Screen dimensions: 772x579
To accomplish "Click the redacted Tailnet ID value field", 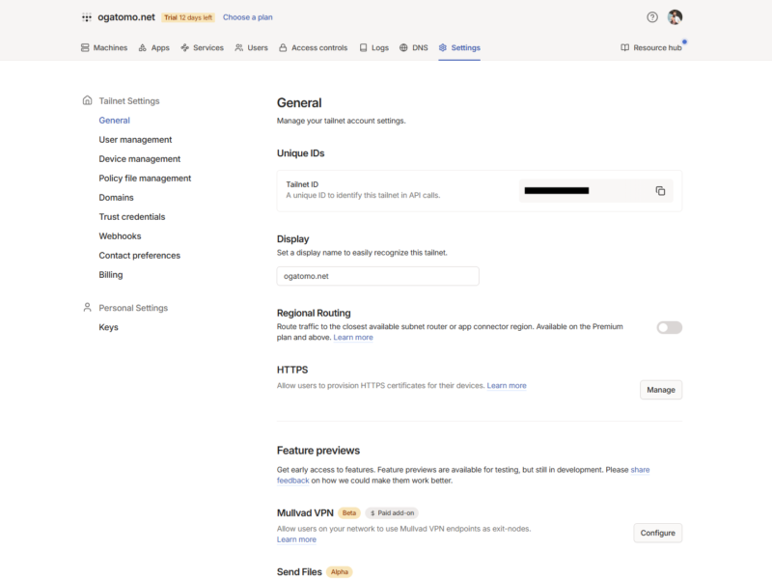I will click(x=595, y=190).
